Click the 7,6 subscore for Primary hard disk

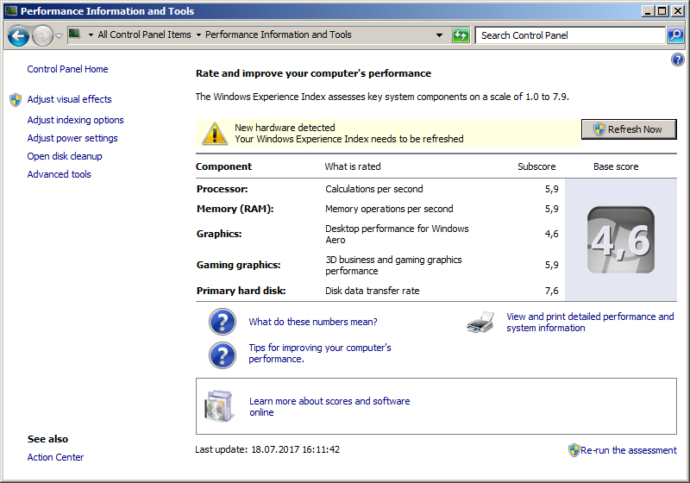tap(552, 291)
